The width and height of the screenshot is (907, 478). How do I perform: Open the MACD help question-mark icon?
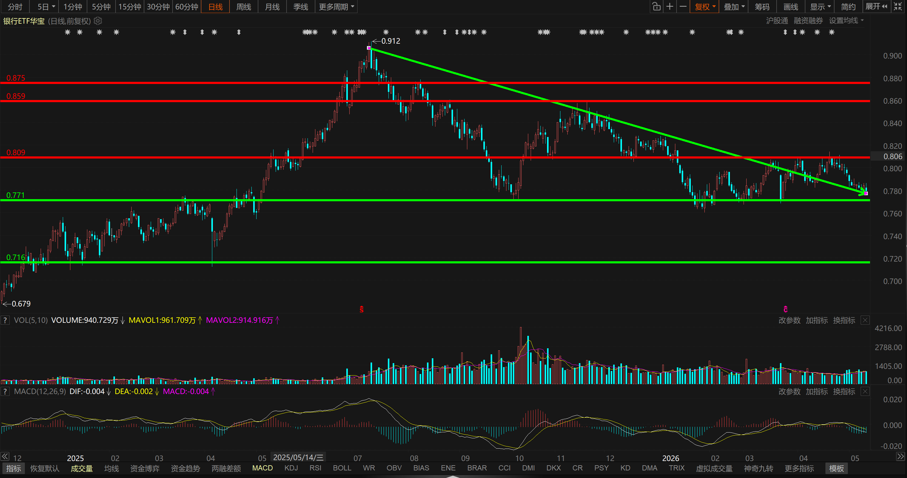(5, 391)
